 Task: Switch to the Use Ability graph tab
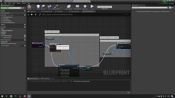click(60, 11)
